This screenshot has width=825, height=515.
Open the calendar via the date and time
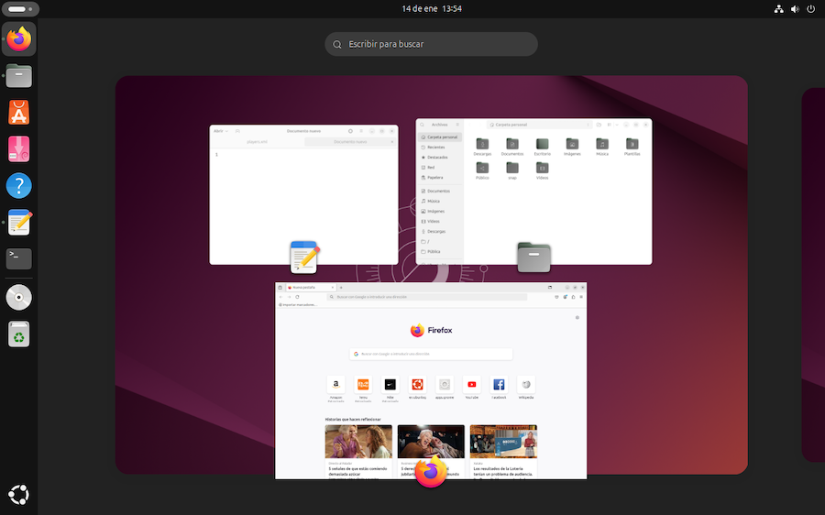pyautogui.click(x=431, y=8)
